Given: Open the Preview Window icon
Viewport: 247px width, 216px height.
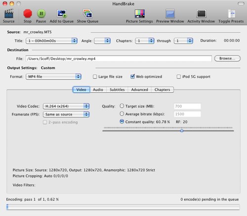Looking at the screenshot, I should point(170,13).
